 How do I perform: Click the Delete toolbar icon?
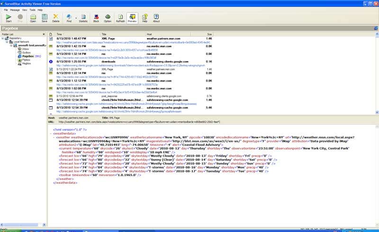coord(56,18)
